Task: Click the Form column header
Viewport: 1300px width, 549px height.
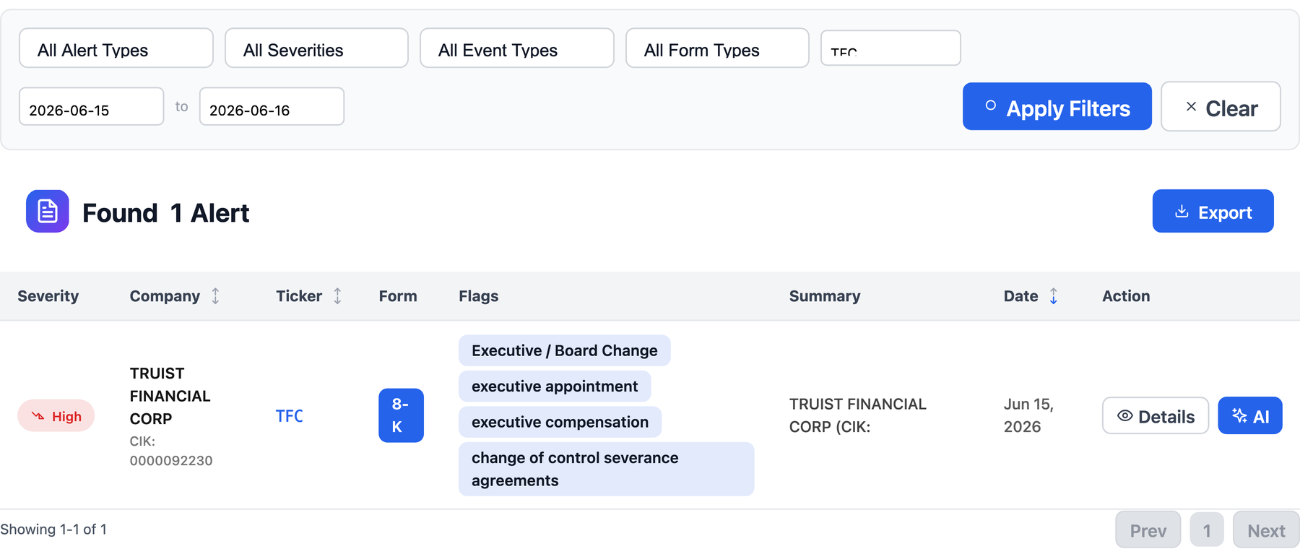Action: pyautogui.click(x=398, y=296)
